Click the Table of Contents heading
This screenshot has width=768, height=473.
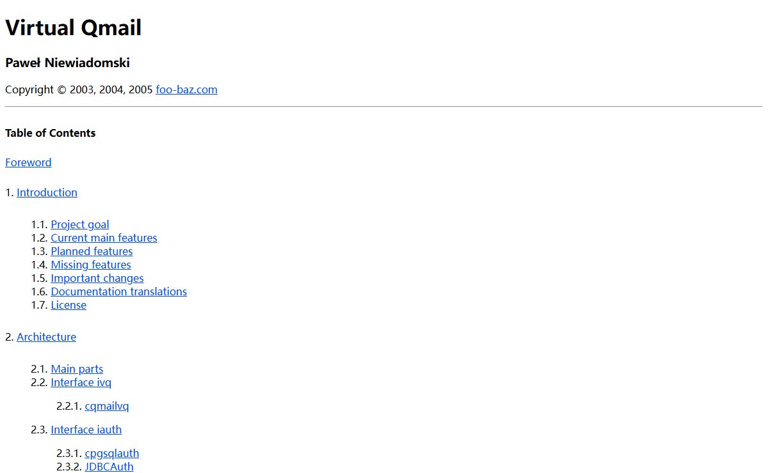click(51, 133)
